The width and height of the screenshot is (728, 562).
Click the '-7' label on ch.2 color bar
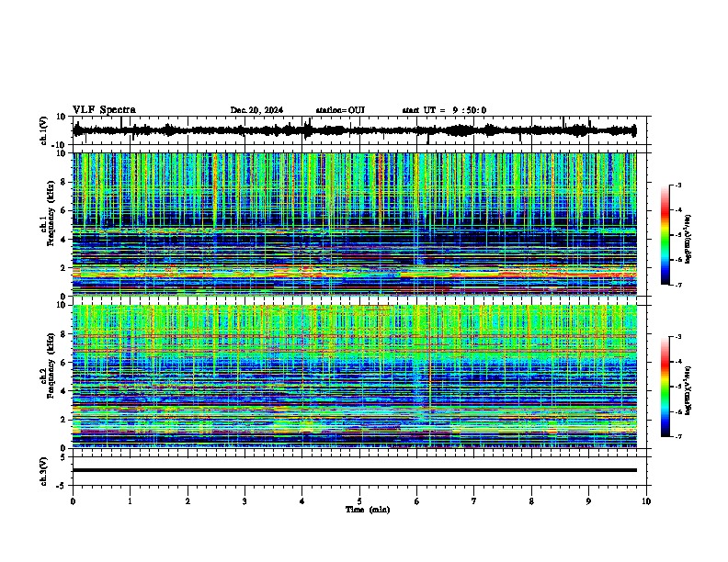(677, 436)
